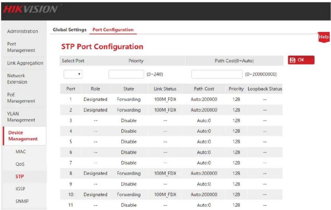Click the (0~200000000) range hint
The width and height of the screenshot is (331, 210).
(260, 74)
